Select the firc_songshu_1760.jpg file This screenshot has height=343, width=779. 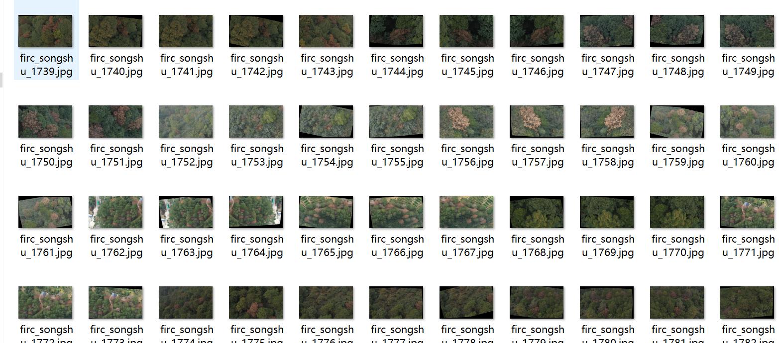pyautogui.click(x=747, y=121)
